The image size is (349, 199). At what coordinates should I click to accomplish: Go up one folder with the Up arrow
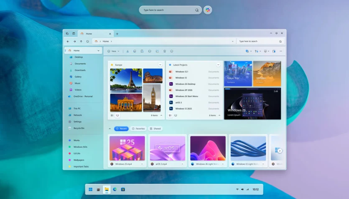click(81, 41)
